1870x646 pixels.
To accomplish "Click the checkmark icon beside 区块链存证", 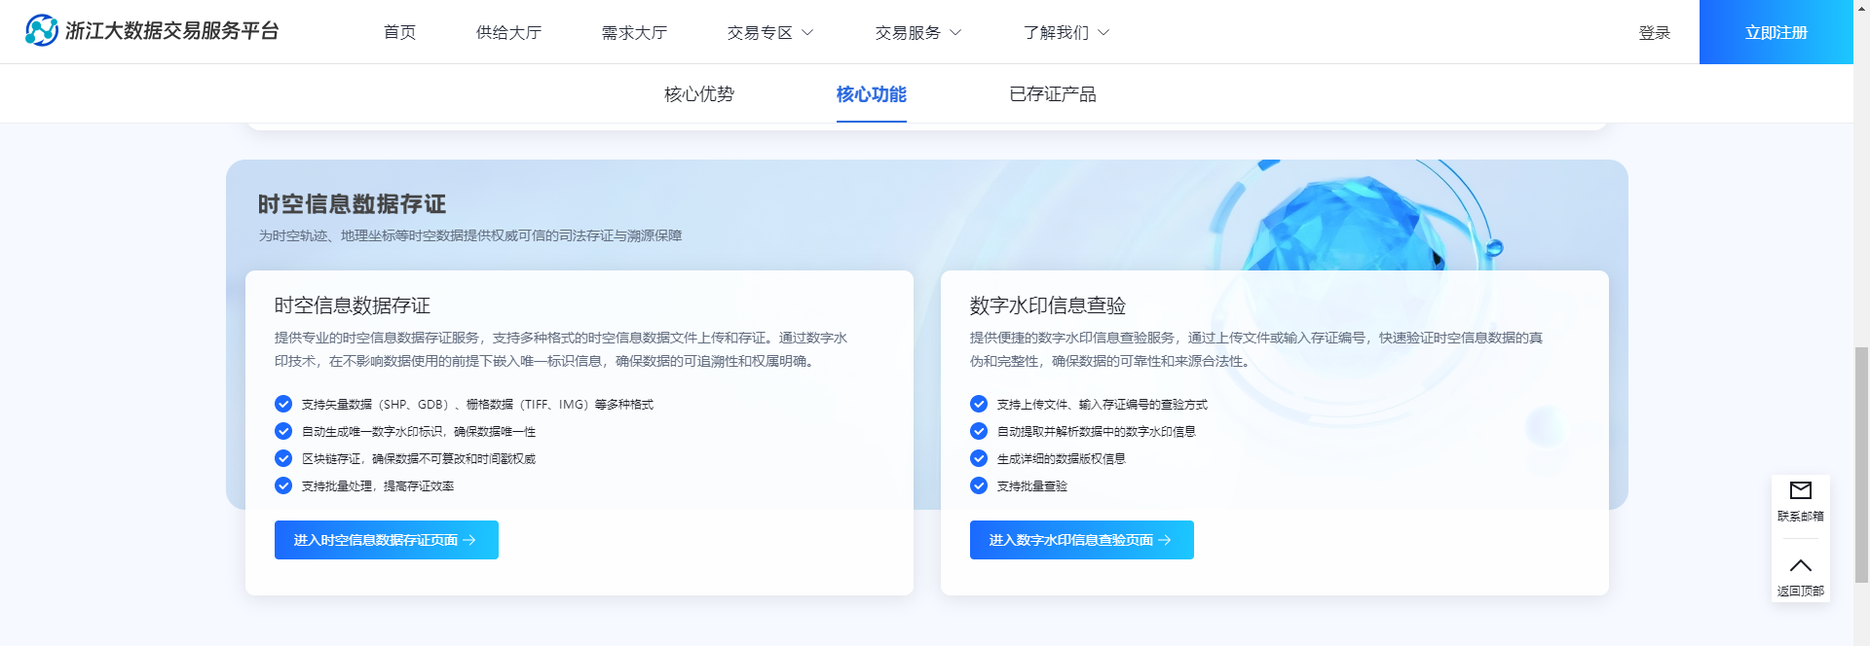I will (283, 458).
